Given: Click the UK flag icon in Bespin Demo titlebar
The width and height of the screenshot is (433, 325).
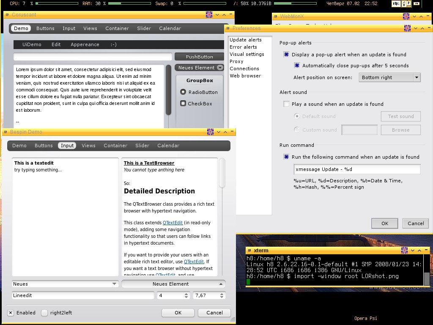Looking at the screenshot, I should pyautogui.click(x=210, y=132).
